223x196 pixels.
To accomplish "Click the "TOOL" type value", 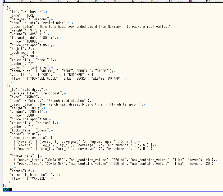I will click(30, 15).
